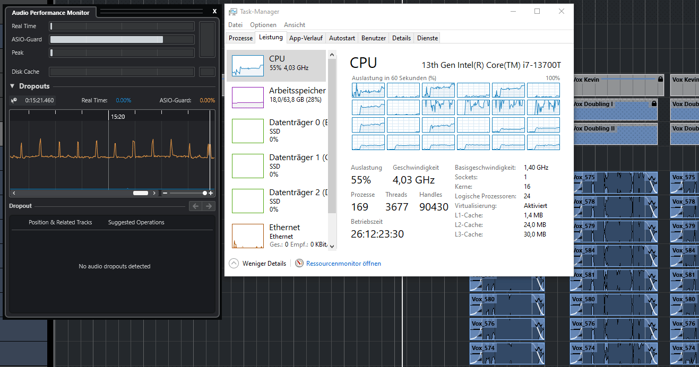Go to the previous dropout arrow
699x367 pixels.
196,206
